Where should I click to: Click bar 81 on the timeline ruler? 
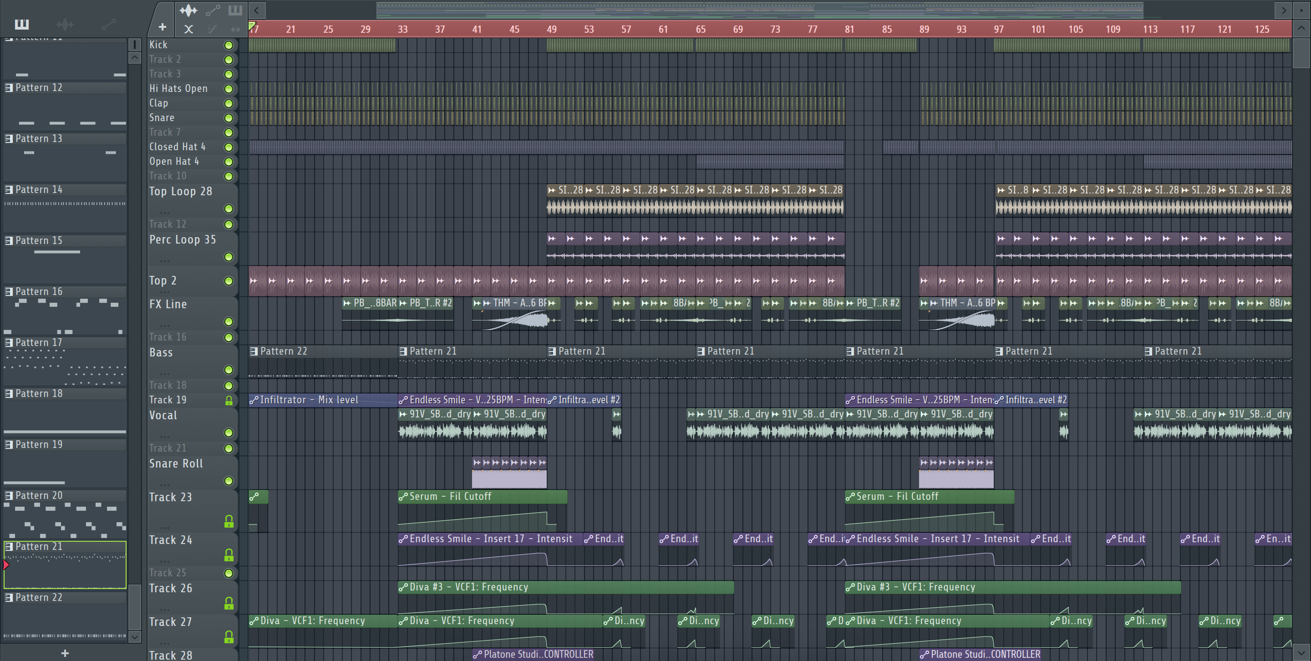849,29
